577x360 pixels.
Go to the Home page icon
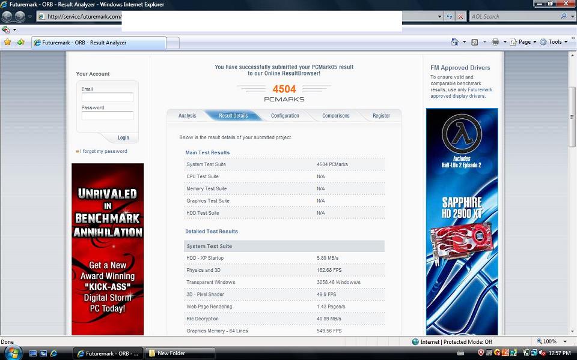[x=455, y=42]
